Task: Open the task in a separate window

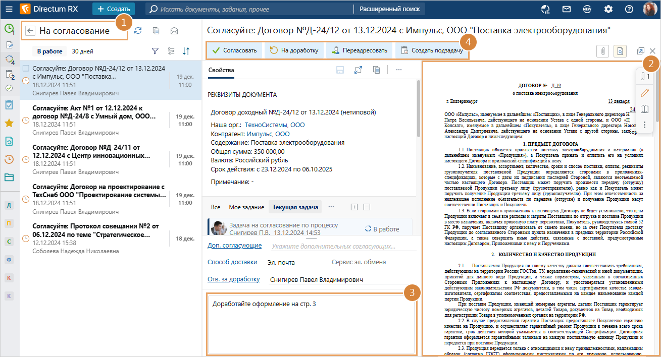Action: 641,51
